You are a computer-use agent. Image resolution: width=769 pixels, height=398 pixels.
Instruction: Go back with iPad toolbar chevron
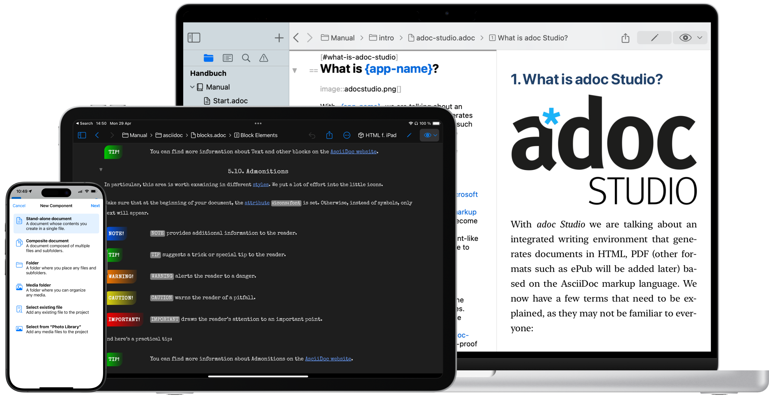click(x=97, y=135)
